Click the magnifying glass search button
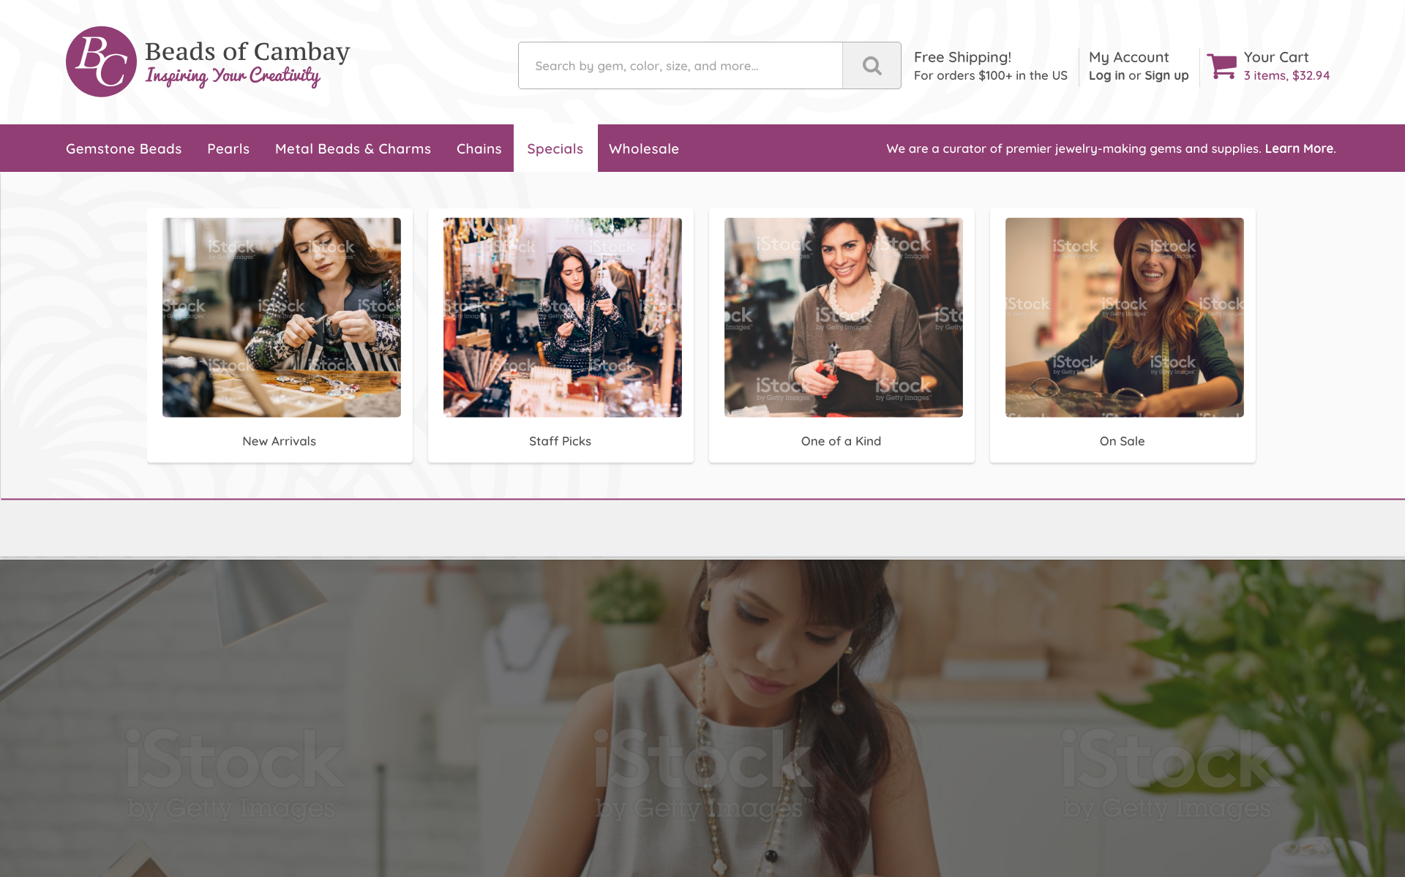The height and width of the screenshot is (877, 1405). coord(872,66)
